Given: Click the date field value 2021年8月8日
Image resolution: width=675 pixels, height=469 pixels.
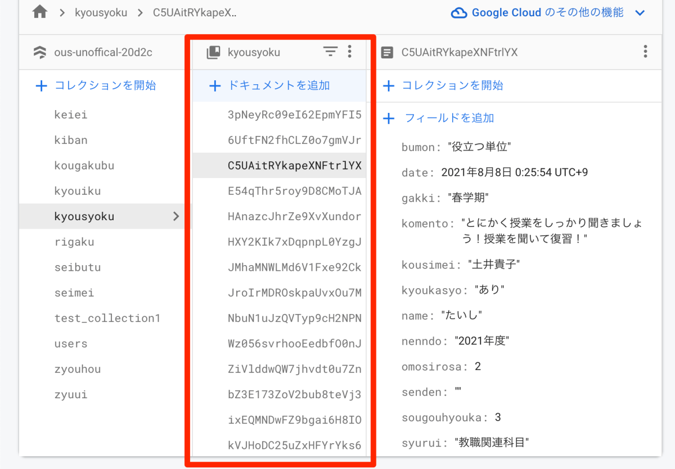Looking at the screenshot, I should click(x=515, y=172).
